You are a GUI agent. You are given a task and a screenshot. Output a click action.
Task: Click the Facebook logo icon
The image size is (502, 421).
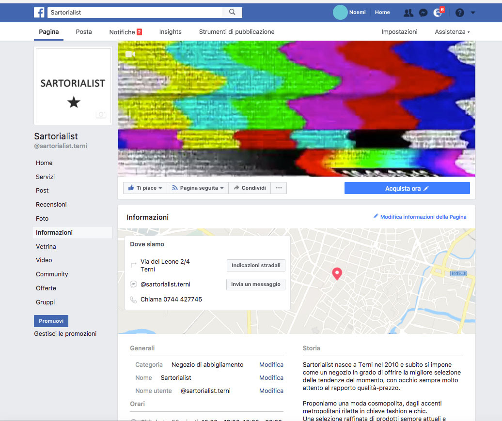[x=39, y=13]
